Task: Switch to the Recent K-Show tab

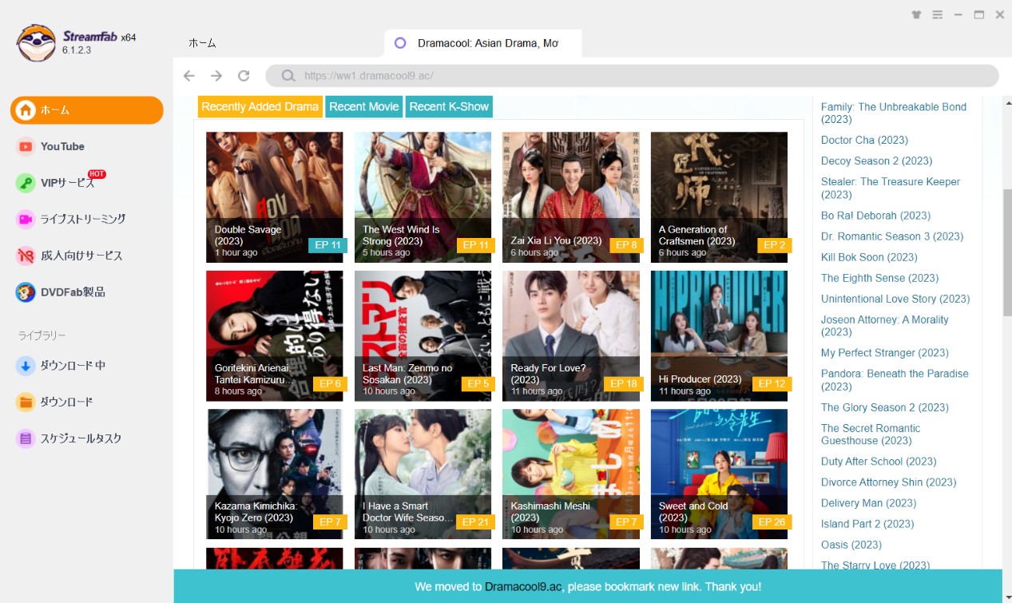Action: (449, 107)
